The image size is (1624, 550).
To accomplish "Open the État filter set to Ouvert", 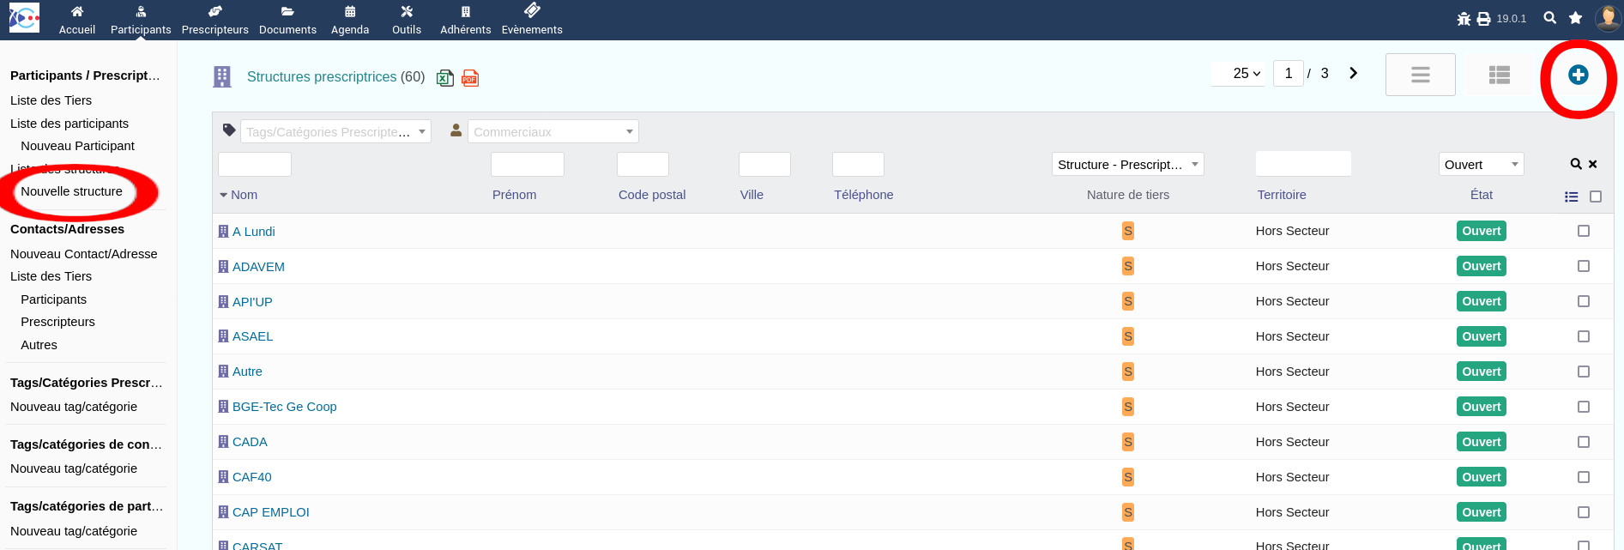I will point(1481,165).
